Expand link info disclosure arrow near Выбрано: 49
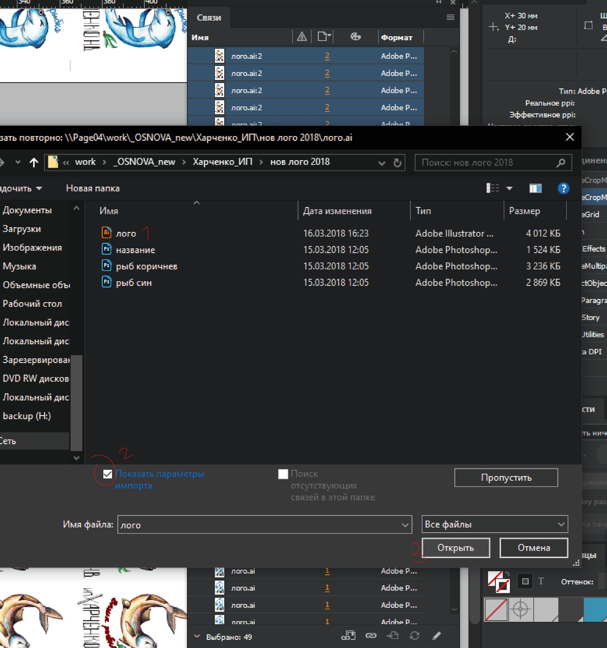This screenshot has width=607, height=648. pyautogui.click(x=197, y=636)
